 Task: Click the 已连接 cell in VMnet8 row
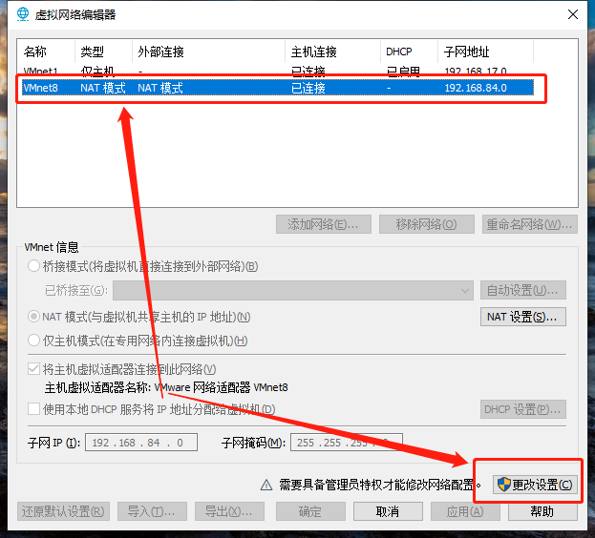[x=308, y=88]
